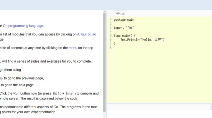This screenshot has width=212, height=118.
Task: Click line number 1 in the gutter
Action: tap(111, 20)
